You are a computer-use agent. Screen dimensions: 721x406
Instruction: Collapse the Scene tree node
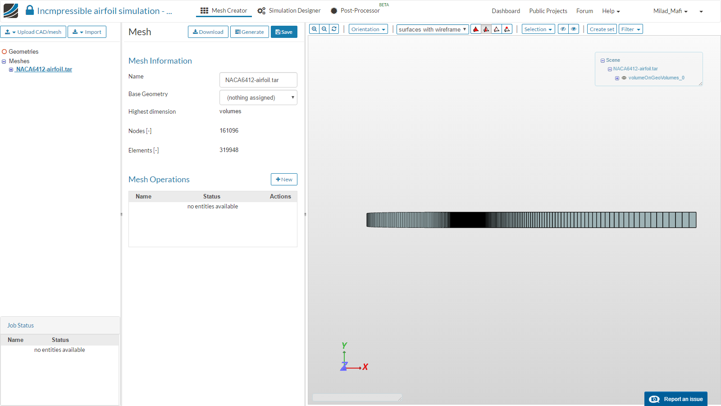pyautogui.click(x=602, y=60)
